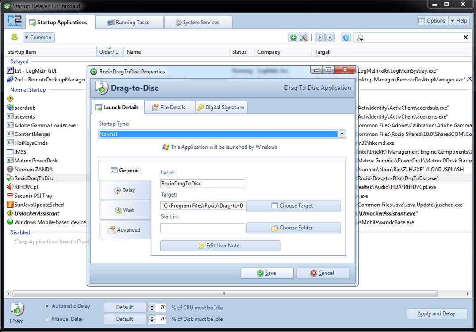
Task: Click the accrdsub shield icon
Action: click(x=10, y=108)
